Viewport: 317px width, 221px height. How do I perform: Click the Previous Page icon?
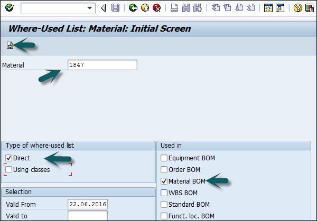point(227,8)
